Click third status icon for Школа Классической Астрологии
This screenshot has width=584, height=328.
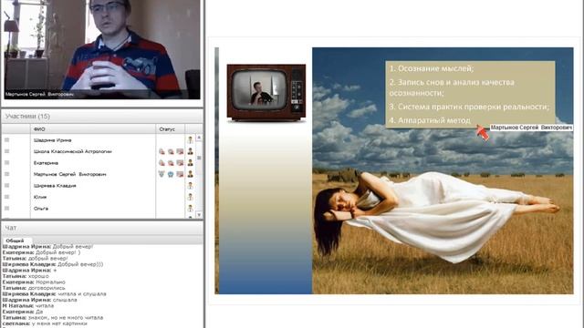(x=180, y=151)
